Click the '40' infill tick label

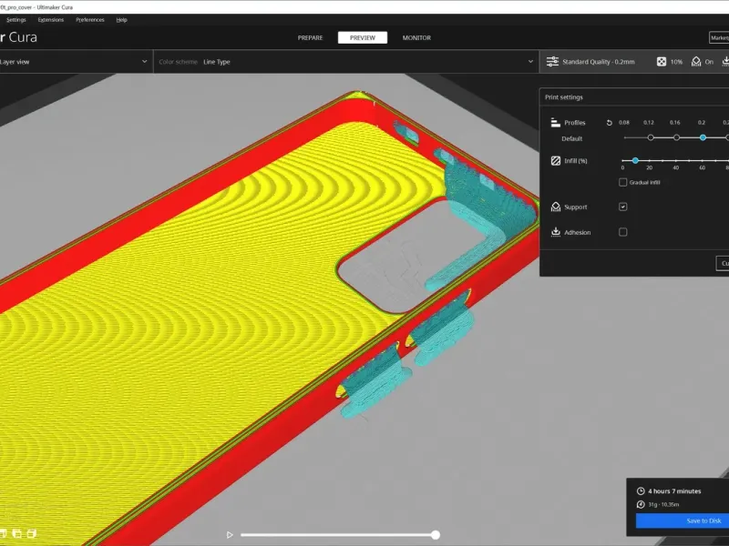[x=675, y=167]
